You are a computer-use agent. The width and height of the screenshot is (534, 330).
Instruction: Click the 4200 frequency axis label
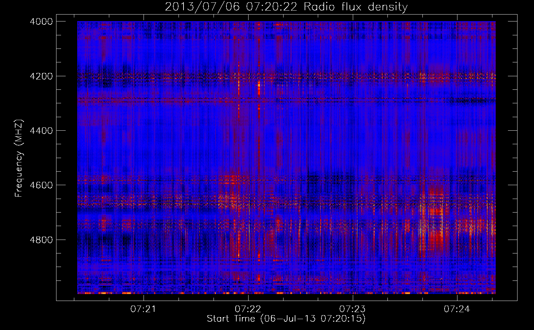pyautogui.click(x=41, y=76)
